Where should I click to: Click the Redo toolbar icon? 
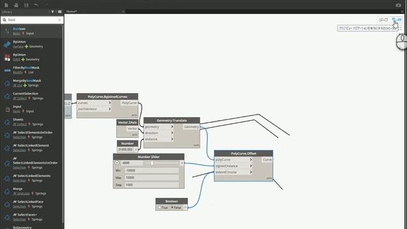[x=46, y=5]
